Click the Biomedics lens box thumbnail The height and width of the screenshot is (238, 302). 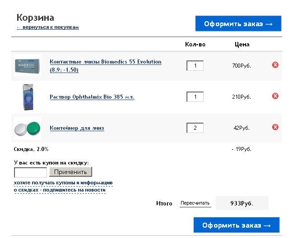click(x=27, y=65)
